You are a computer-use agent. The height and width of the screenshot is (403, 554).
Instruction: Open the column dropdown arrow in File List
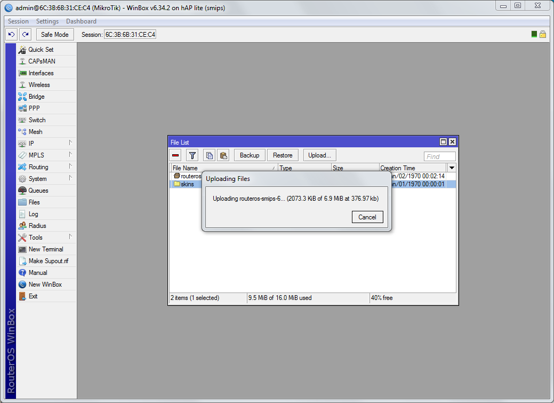pyautogui.click(x=452, y=168)
